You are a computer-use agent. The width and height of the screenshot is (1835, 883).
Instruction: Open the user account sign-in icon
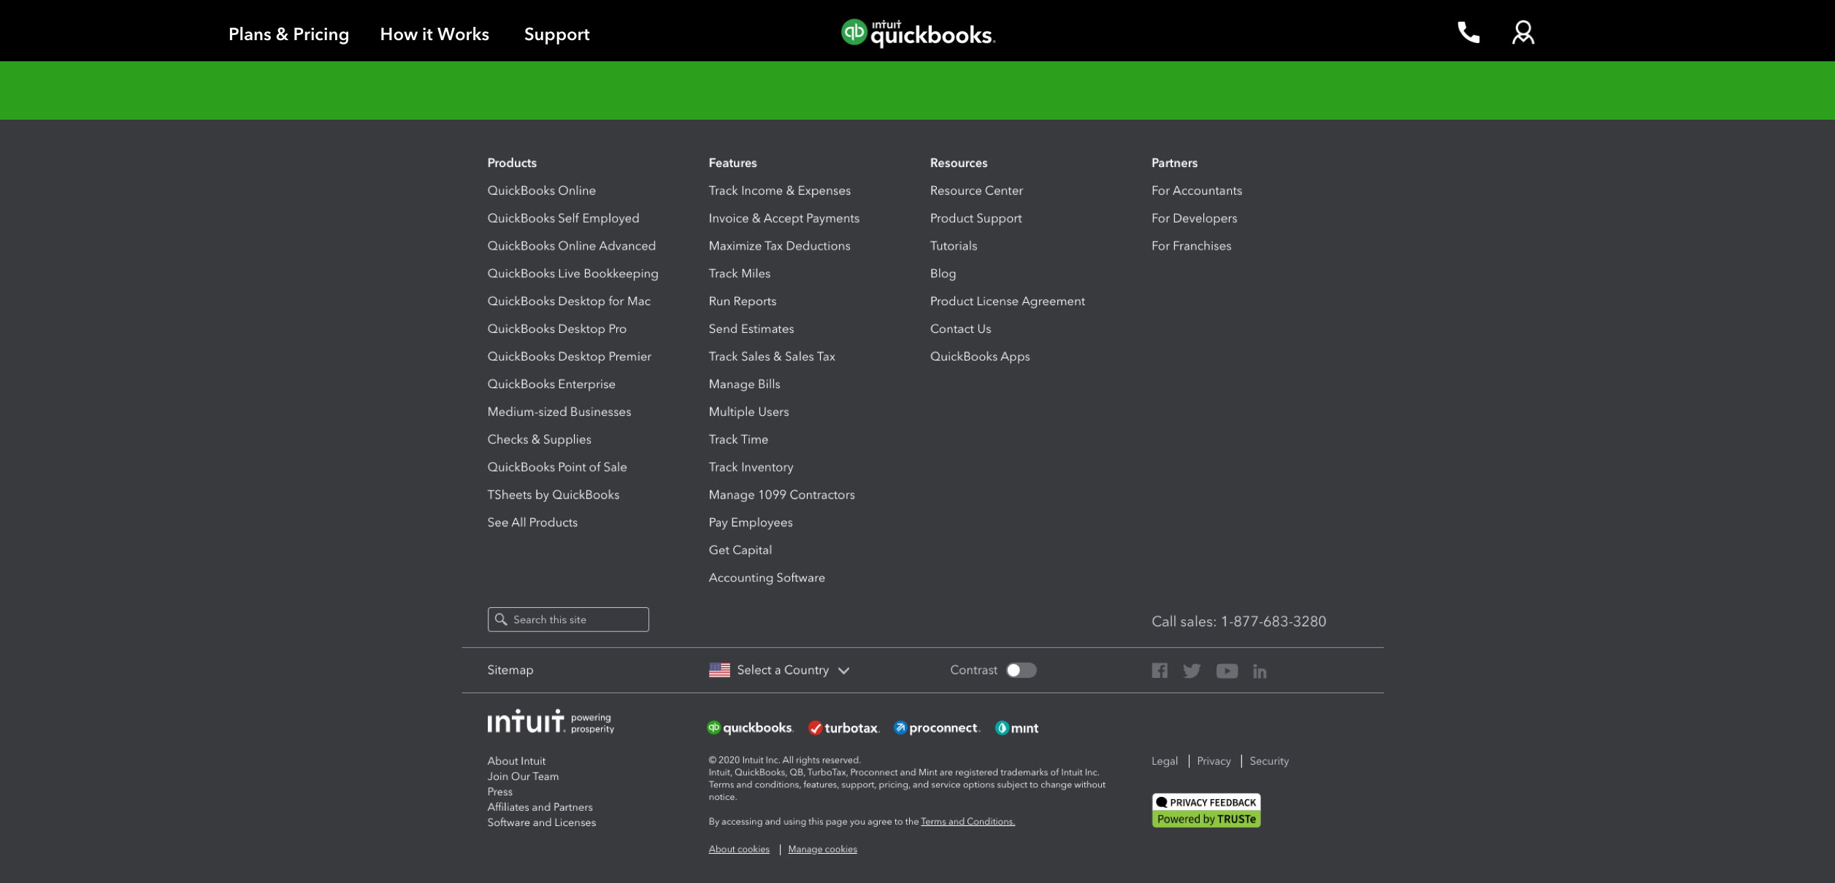1522,33
